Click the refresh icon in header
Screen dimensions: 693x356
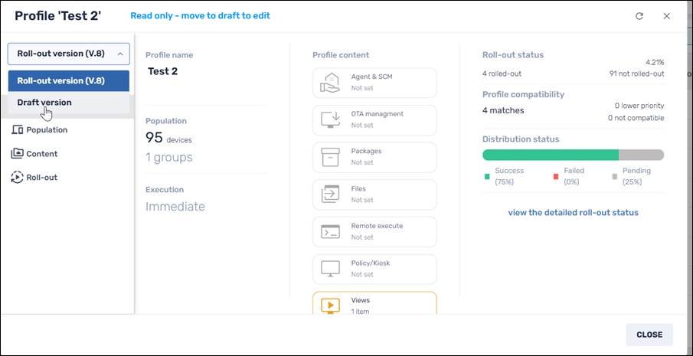[x=639, y=16]
